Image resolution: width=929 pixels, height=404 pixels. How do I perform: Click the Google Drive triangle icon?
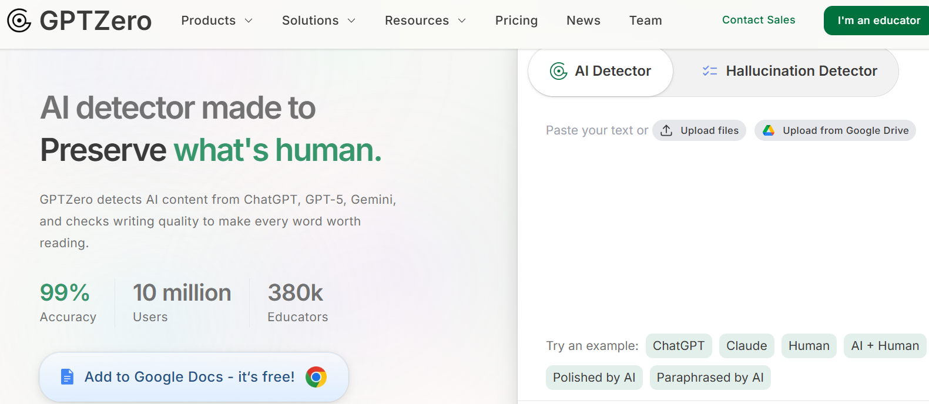point(769,130)
